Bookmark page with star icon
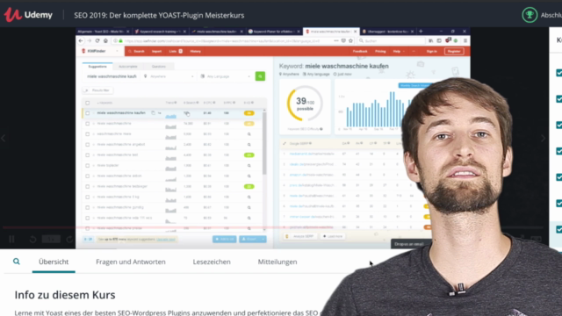This screenshot has width=562, height=316. pos(351,41)
